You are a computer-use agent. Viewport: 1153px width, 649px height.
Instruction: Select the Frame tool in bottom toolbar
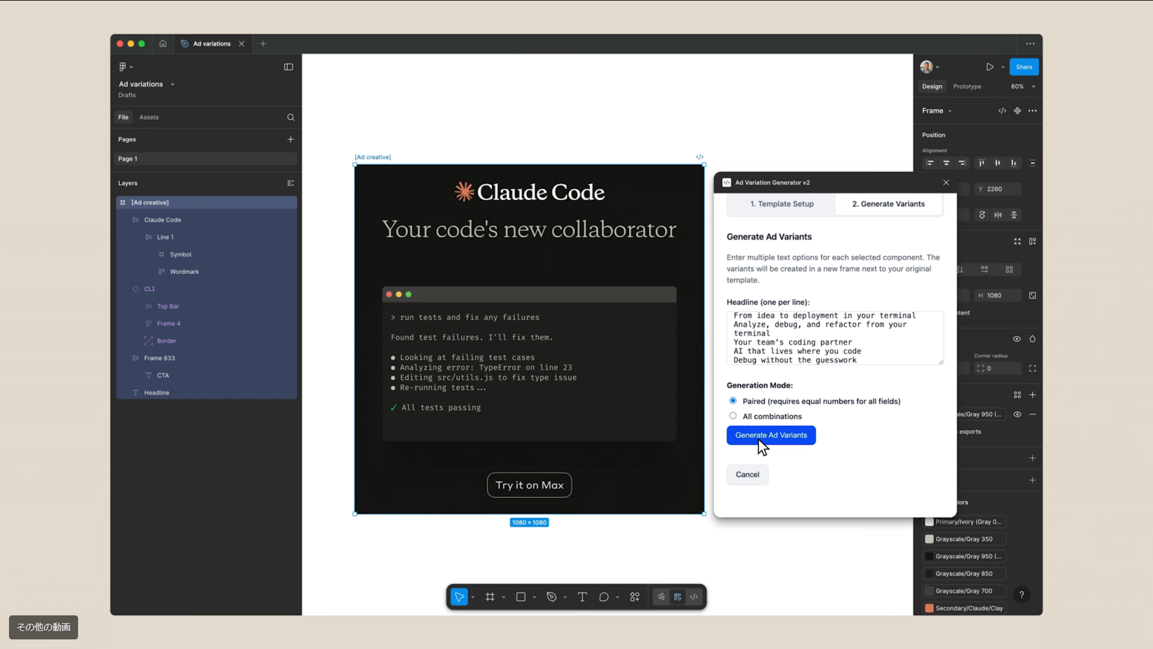[490, 597]
